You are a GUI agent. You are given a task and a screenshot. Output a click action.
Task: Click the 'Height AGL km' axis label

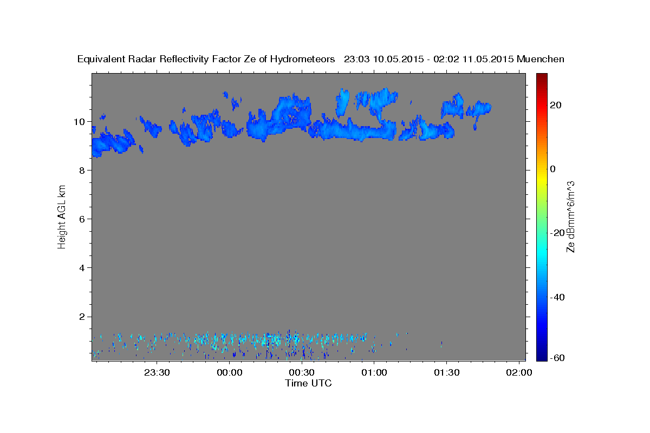(x=62, y=217)
